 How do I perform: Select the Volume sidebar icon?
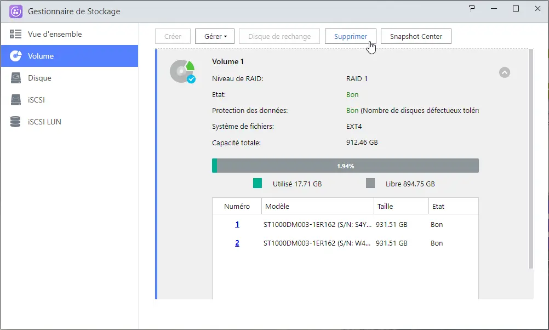16,55
